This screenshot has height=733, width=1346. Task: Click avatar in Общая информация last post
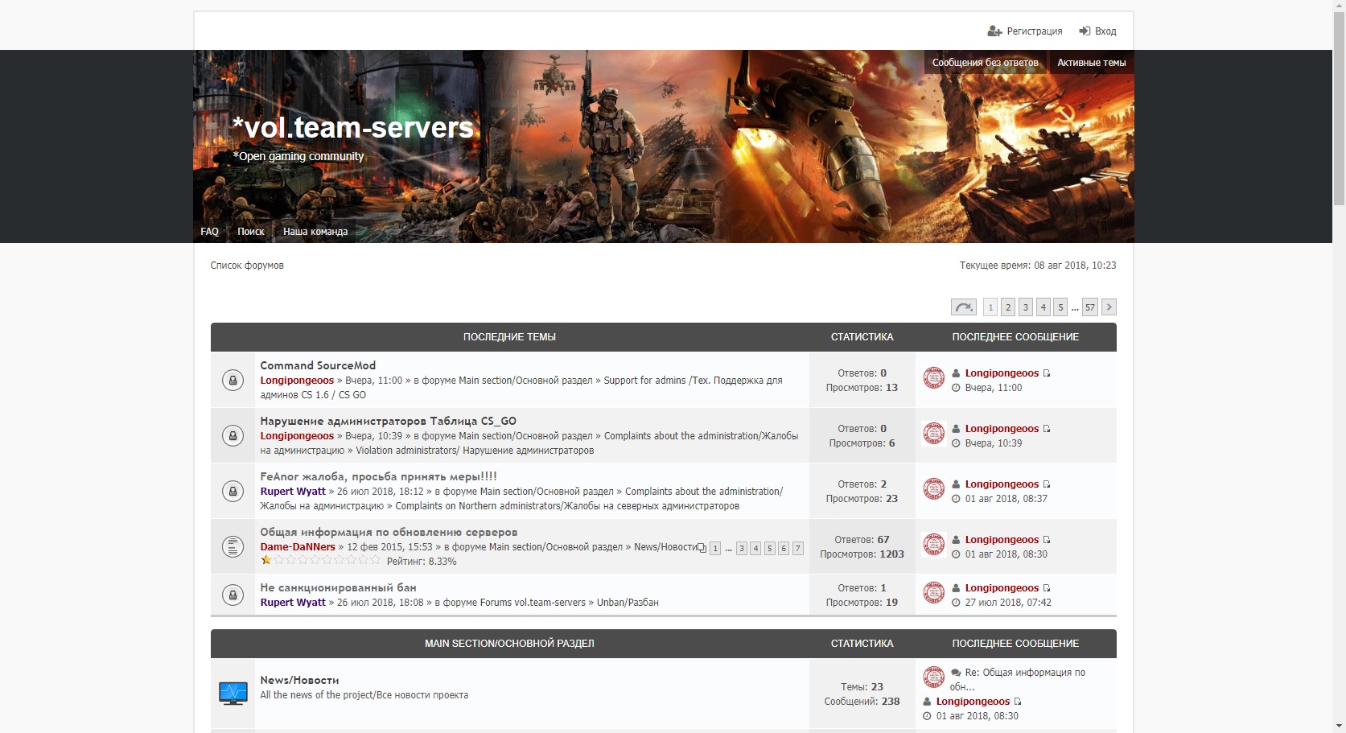(933, 544)
